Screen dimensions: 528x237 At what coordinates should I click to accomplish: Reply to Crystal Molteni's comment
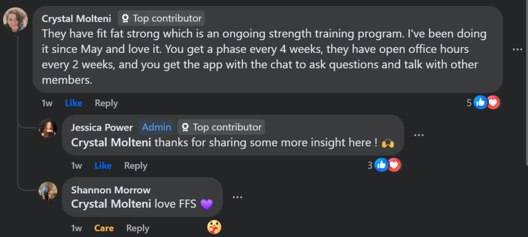(106, 103)
